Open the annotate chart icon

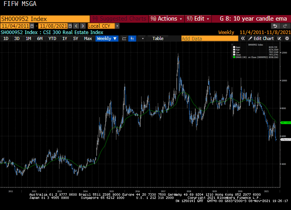click(279, 38)
